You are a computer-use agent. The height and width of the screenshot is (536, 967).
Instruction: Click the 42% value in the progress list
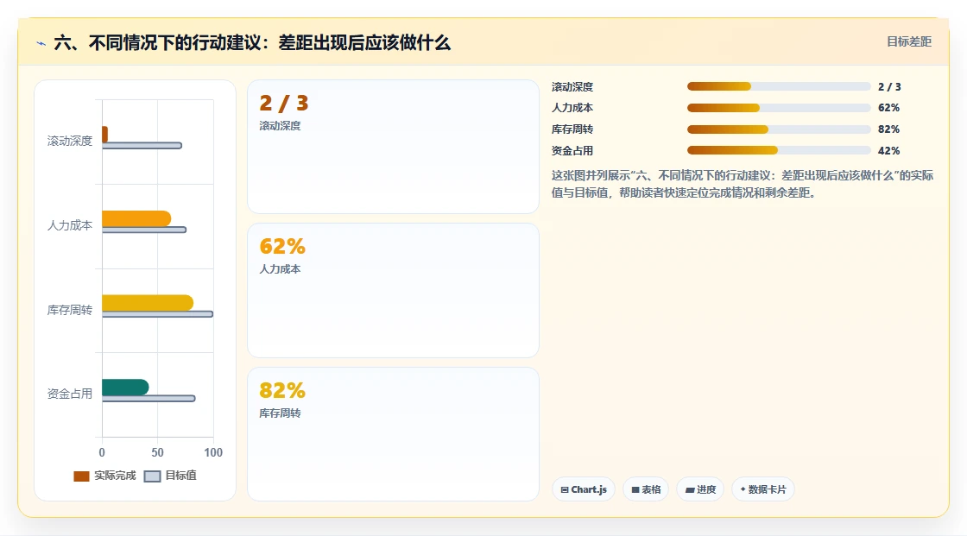[x=888, y=150]
